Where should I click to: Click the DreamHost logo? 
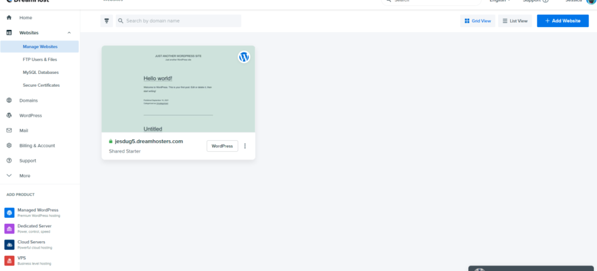[28, 1]
